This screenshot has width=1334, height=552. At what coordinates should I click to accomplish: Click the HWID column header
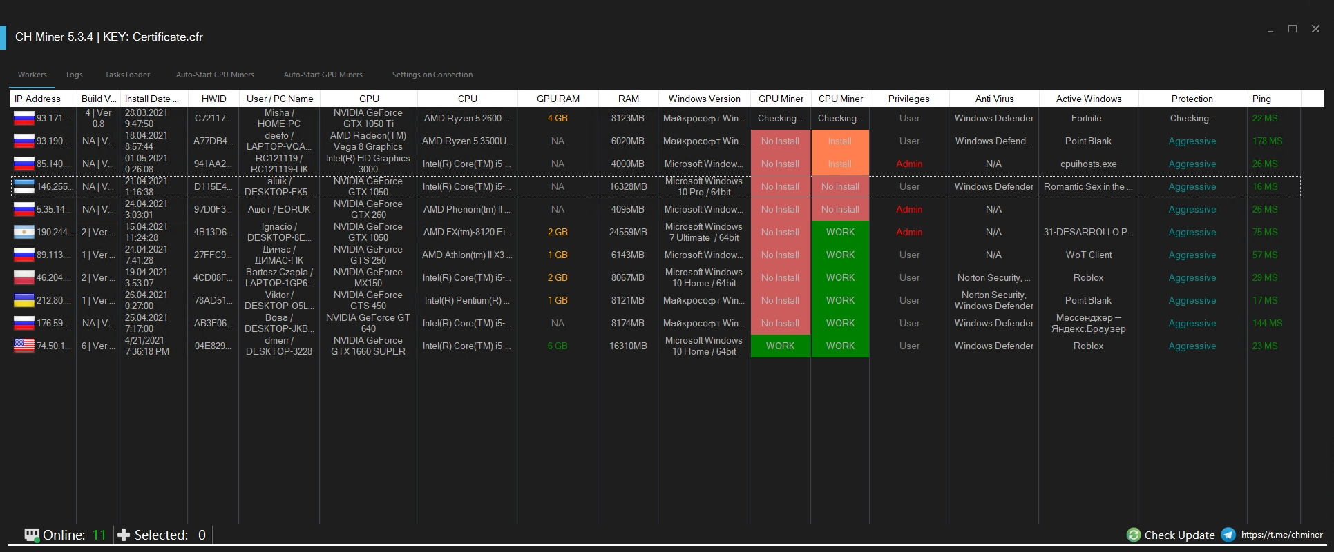click(213, 99)
